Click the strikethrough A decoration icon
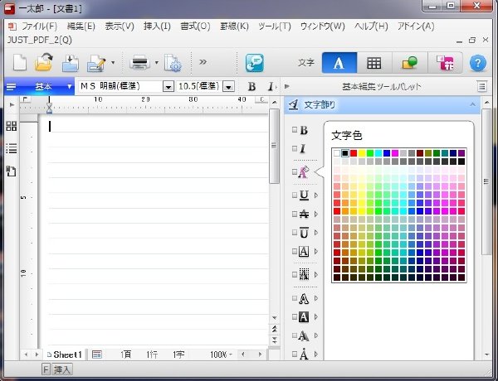The width and height of the screenshot is (498, 381). click(x=304, y=214)
